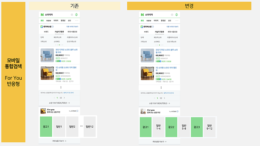The height and width of the screenshot is (146, 260).
Task: Click 다른 사이트 더보기 link in 기존 mockup
Action: (x=72, y=26)
